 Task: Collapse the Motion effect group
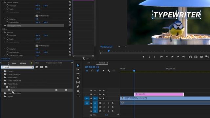click(2, 32)
